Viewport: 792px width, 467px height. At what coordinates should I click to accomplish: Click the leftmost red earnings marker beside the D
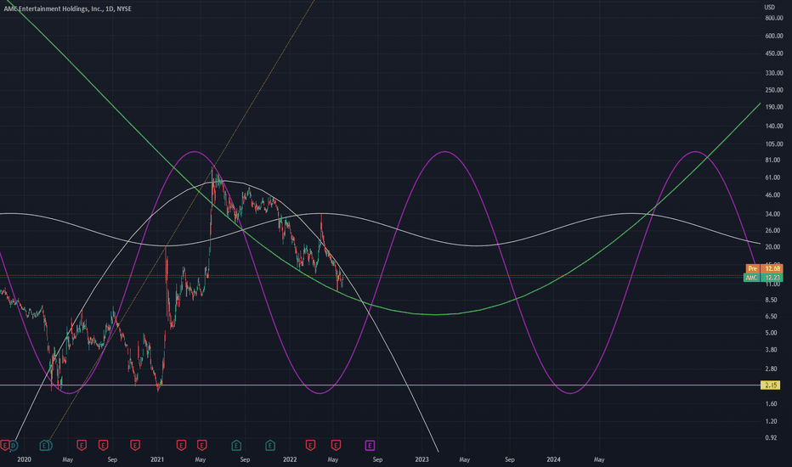(x=4, y=445)
